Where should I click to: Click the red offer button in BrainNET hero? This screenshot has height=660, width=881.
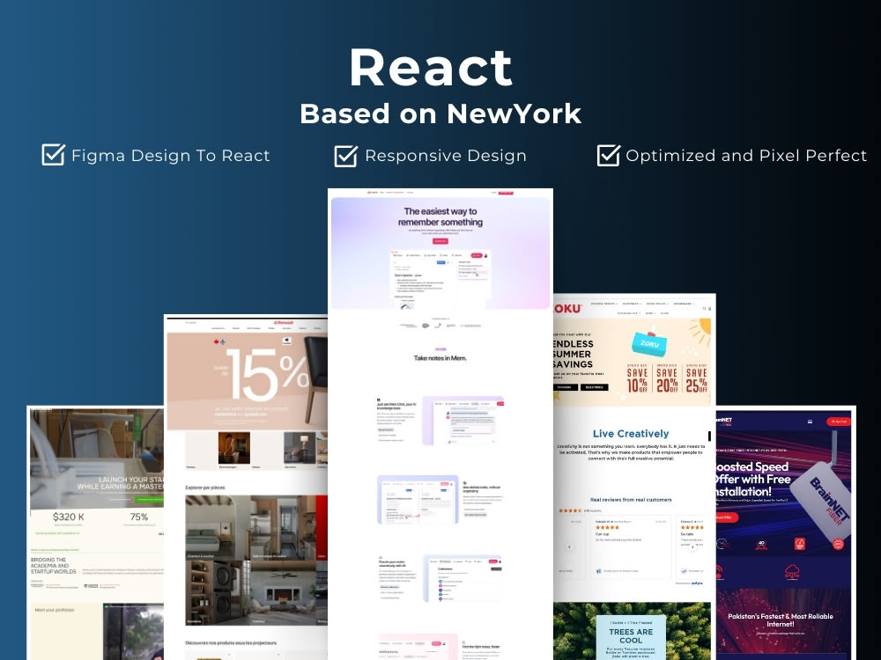[725, 517]
